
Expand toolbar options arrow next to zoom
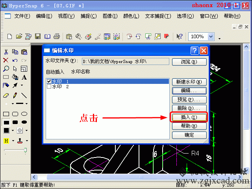point(219,39)
